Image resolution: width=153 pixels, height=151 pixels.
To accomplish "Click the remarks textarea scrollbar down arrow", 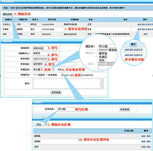I will point(102,87).
